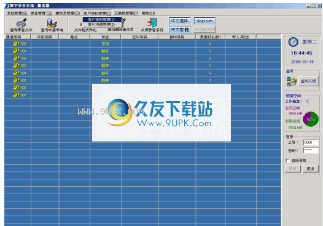Click the date 2008-03-18
Viewport: 323px width, 226px height.
302,62
